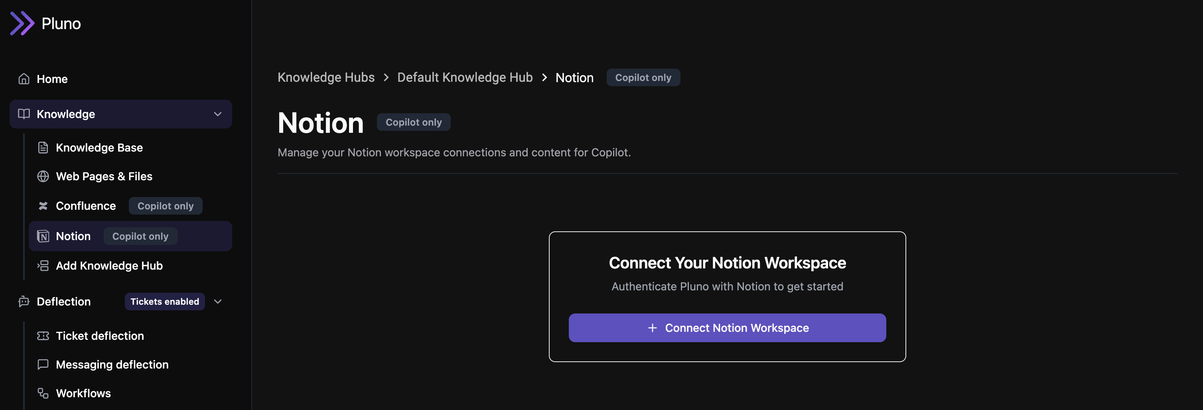
Task: Click the Knowledge book icon
Action: click(24, 114)
